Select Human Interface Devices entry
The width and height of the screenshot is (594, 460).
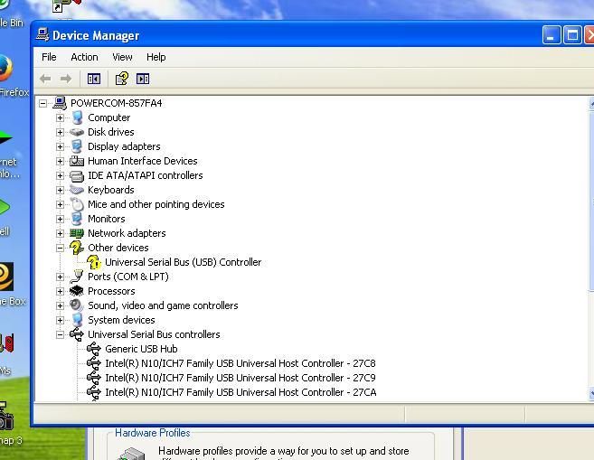point(142,161)
